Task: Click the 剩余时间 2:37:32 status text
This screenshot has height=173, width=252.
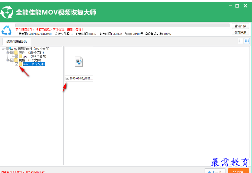Action: [111, 34]
